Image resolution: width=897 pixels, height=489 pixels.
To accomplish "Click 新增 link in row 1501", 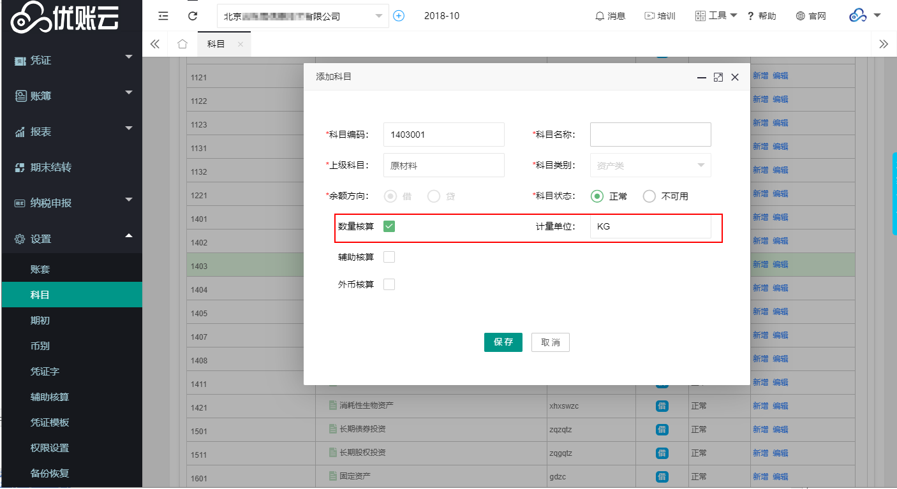I will 760,430.
